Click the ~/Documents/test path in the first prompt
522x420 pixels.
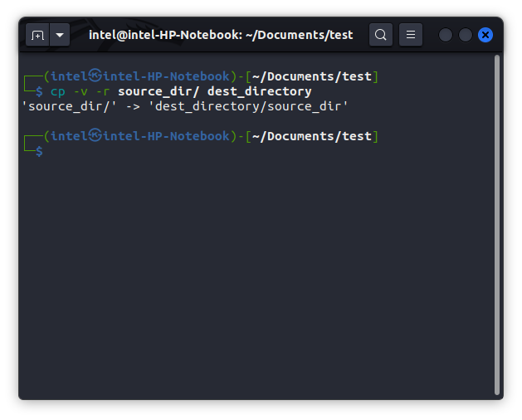(311, 76)
